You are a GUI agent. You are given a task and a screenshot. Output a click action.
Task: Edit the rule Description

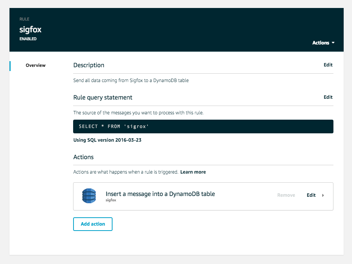pyautogui.click(x=328, y=65)
